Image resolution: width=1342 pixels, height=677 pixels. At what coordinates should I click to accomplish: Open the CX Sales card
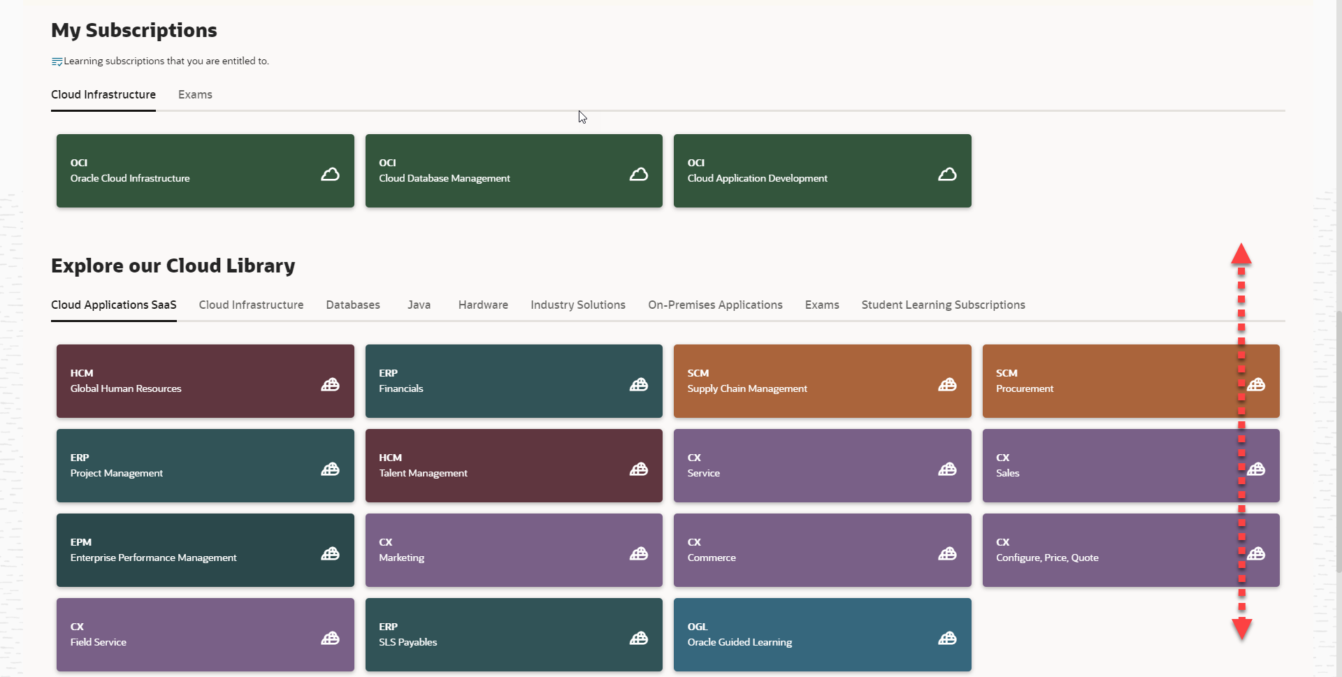1131,465
